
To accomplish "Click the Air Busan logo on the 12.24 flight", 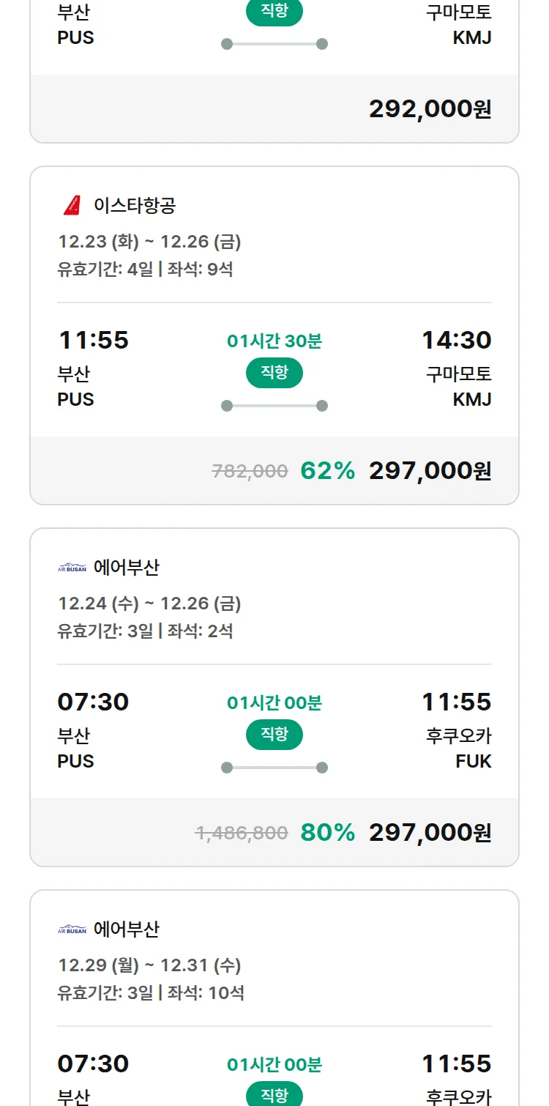I will pos(72,568).
